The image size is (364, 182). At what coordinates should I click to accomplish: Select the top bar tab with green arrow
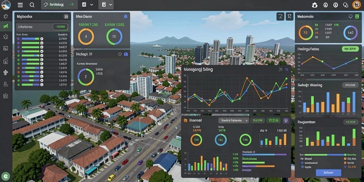click(59, 5)
